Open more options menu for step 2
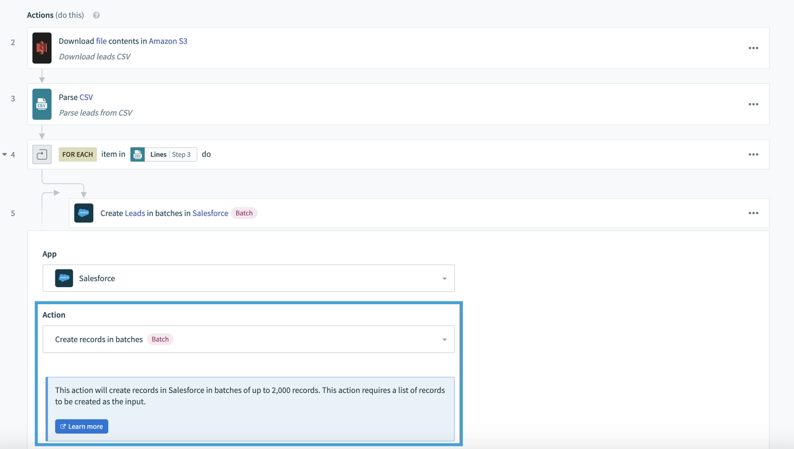Viewport: 794px width, 449px height. point(753,48)
